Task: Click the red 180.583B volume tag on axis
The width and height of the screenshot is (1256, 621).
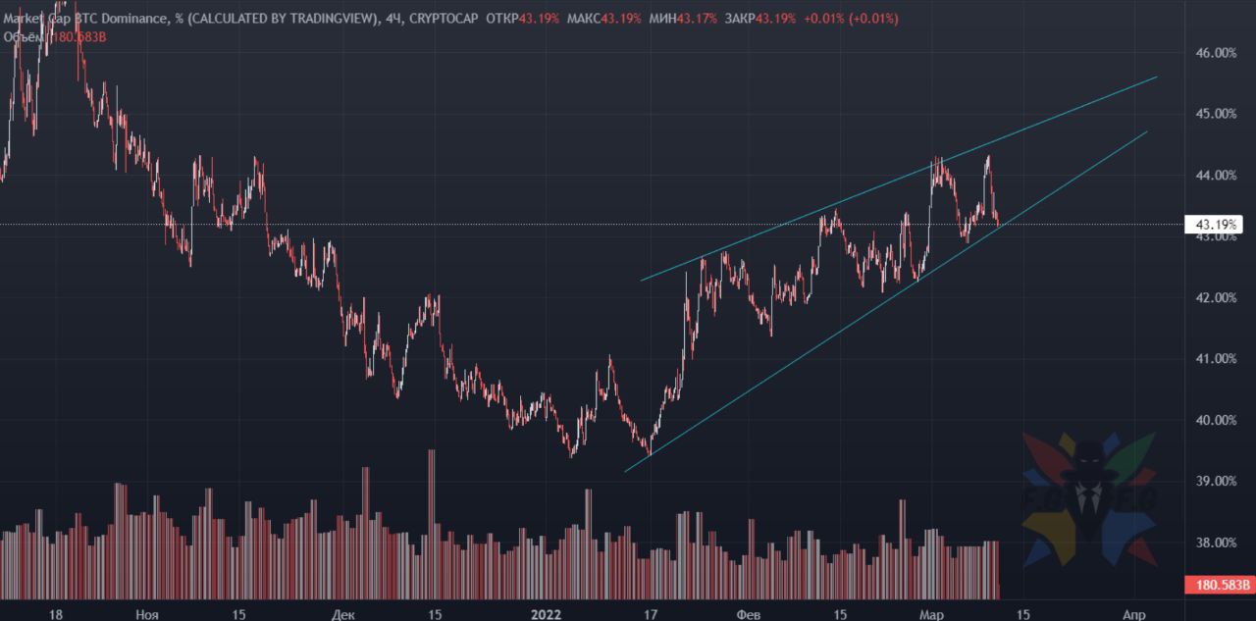Action: 1221,586
